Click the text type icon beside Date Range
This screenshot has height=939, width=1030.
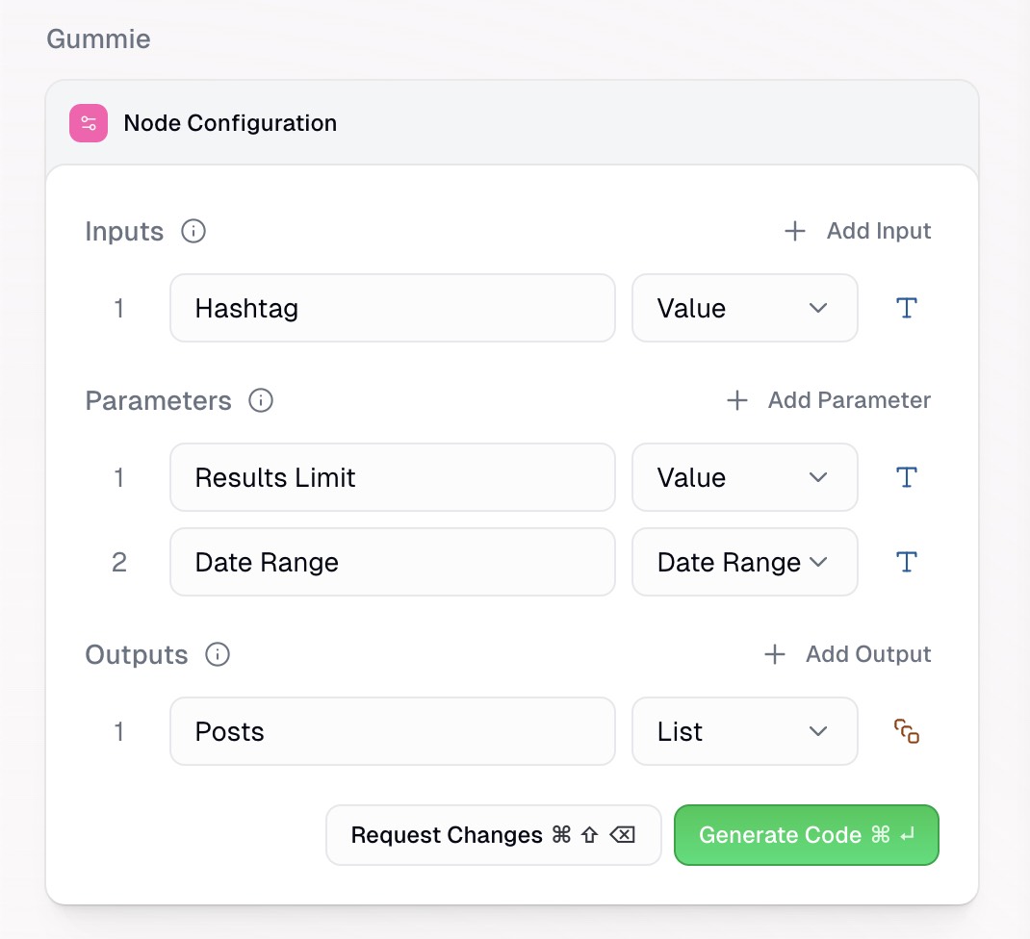[906, 562]
